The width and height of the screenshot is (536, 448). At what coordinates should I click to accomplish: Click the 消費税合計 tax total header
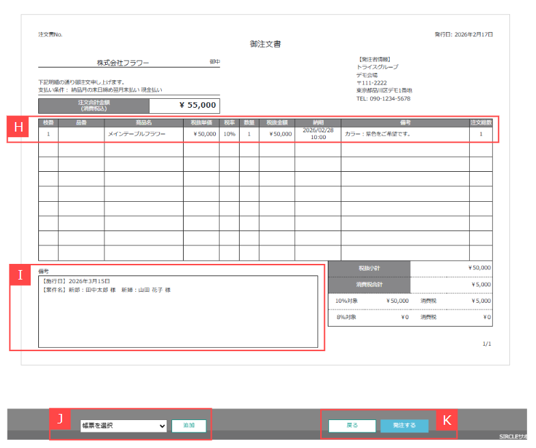pos(369,284)
